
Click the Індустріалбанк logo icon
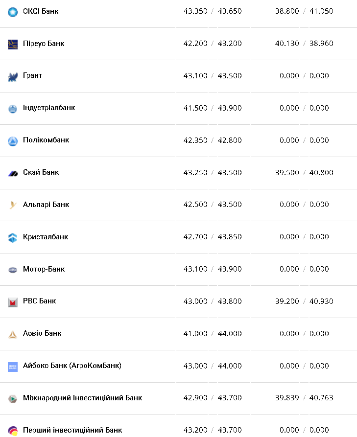(x=13, y=109)
